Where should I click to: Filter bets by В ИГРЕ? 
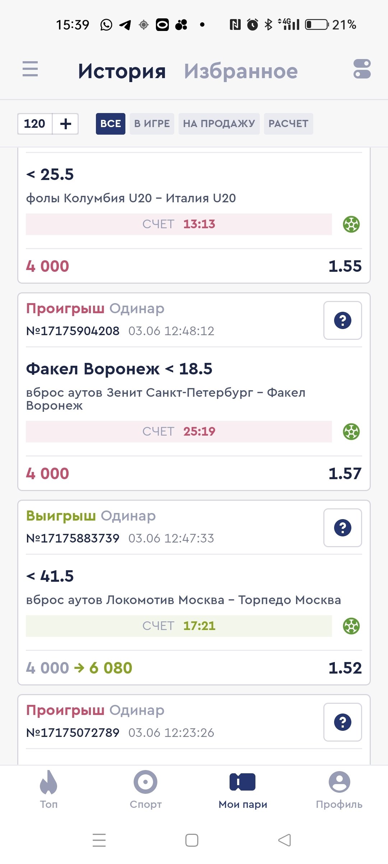click(152, 124)
